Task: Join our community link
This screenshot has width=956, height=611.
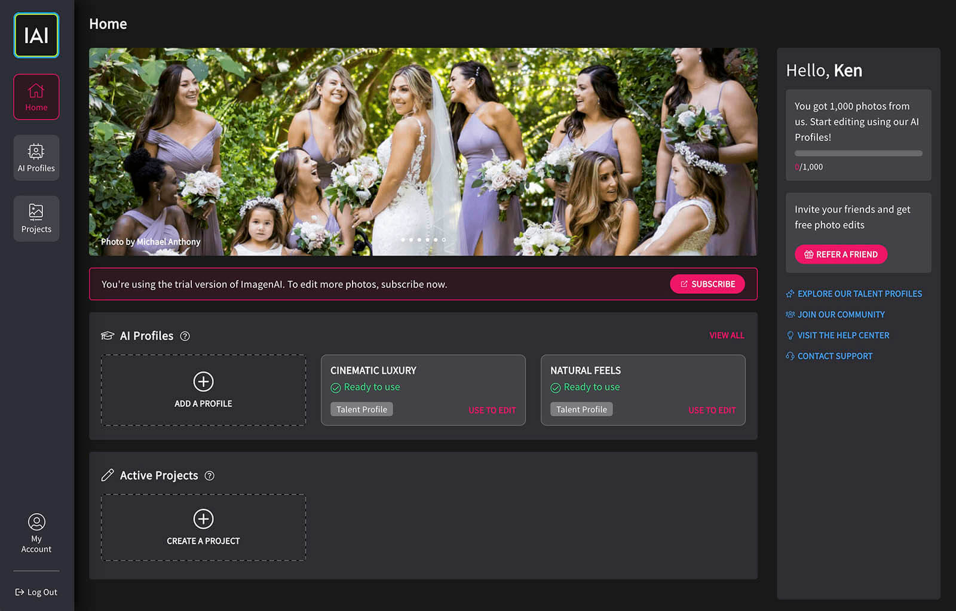Action: pos(841,315)
